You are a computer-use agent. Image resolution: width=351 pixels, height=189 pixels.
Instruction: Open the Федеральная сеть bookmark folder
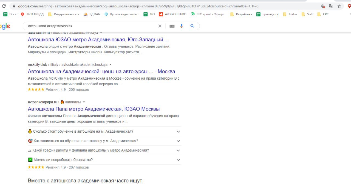pos(64,14)
